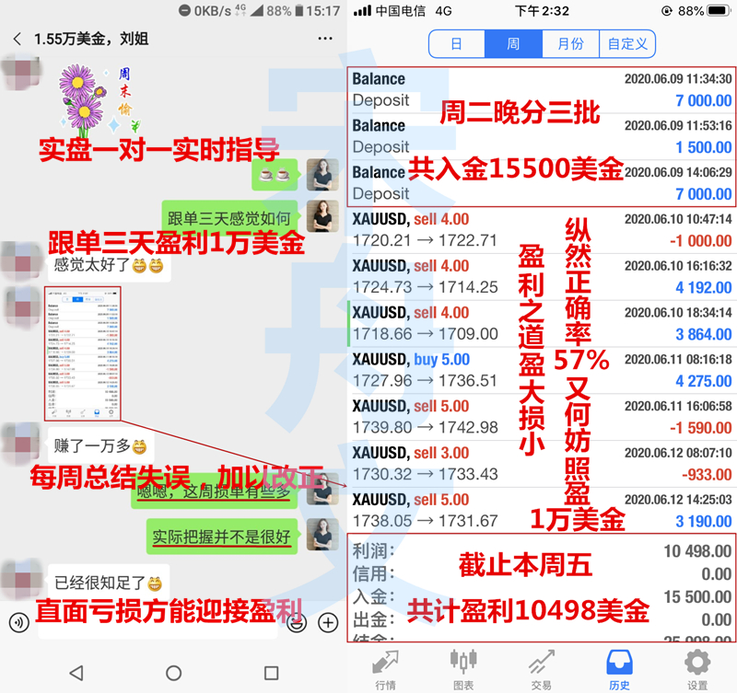
Task: Tap the avatar beside 实际把握并不是很好 message
Action: pyautogui.click(x=323, y=535)
